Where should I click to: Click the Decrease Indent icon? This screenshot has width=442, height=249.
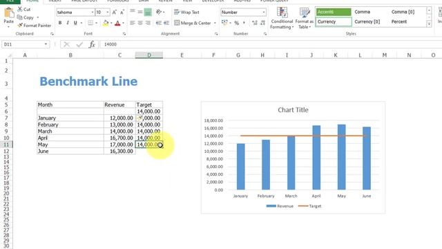(x=159, y=23)
